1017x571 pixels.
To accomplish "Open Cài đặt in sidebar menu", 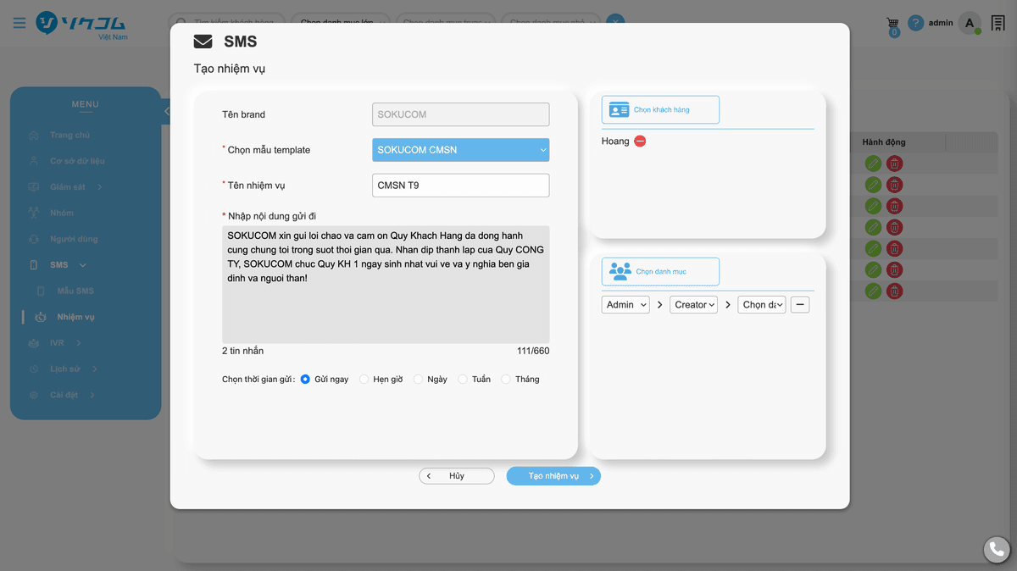I will tap(64, 396).
